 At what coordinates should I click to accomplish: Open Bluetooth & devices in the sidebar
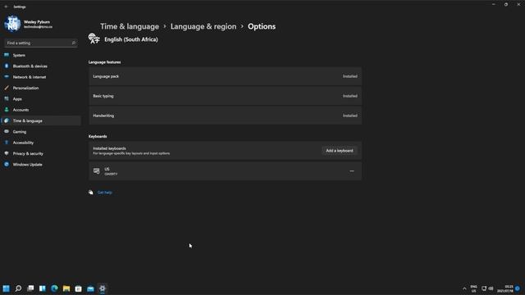point(41,66)
